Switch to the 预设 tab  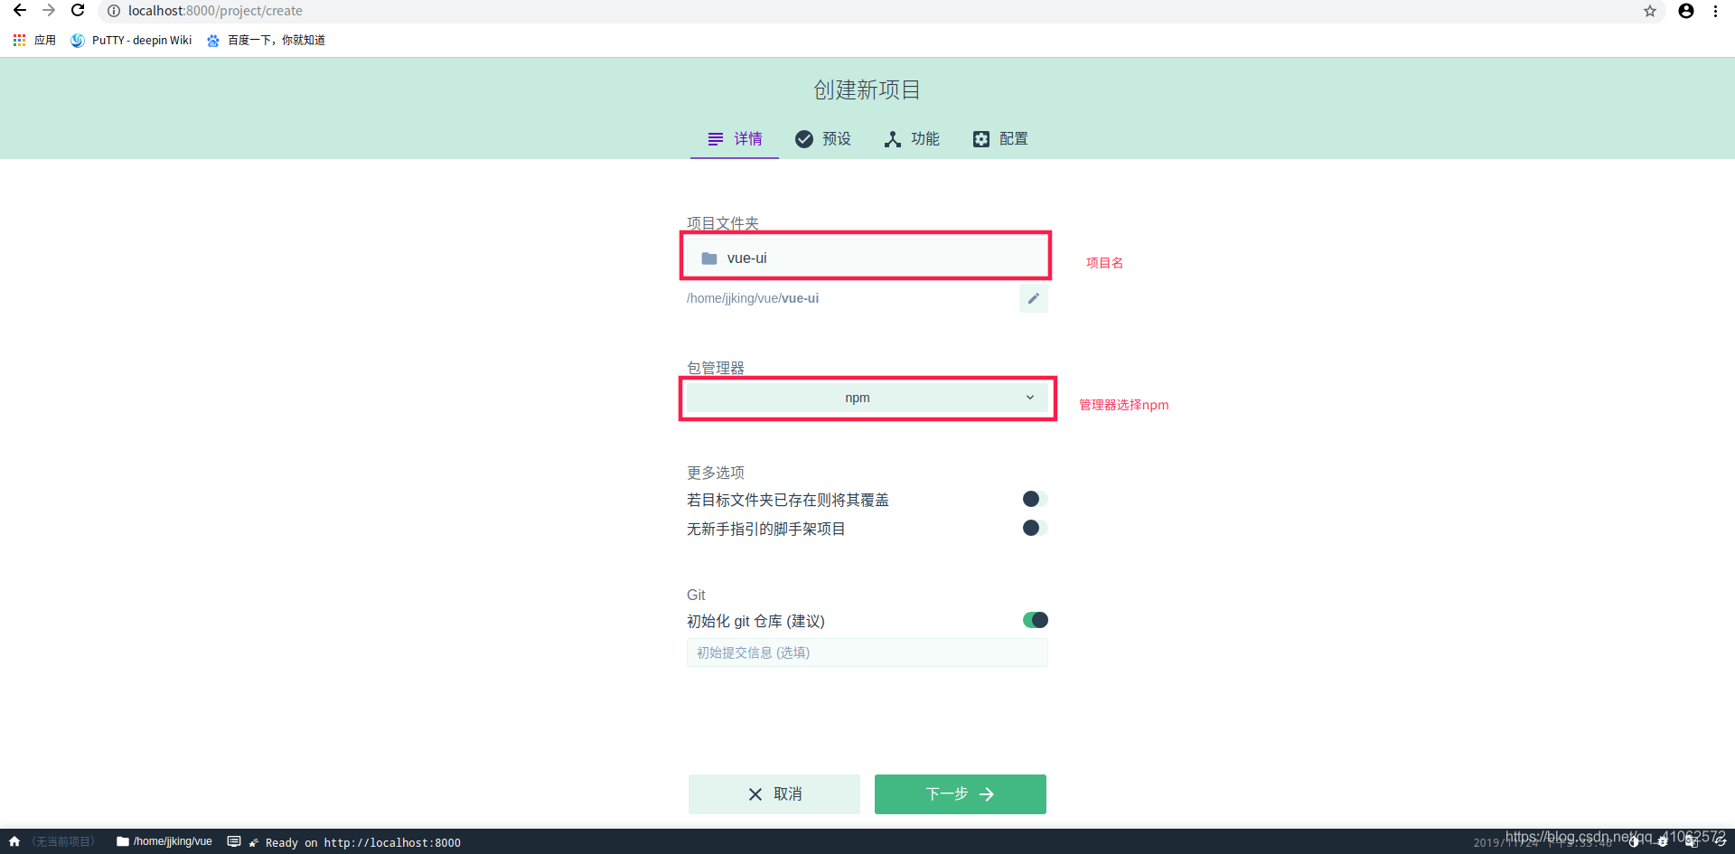click(823, 138)
